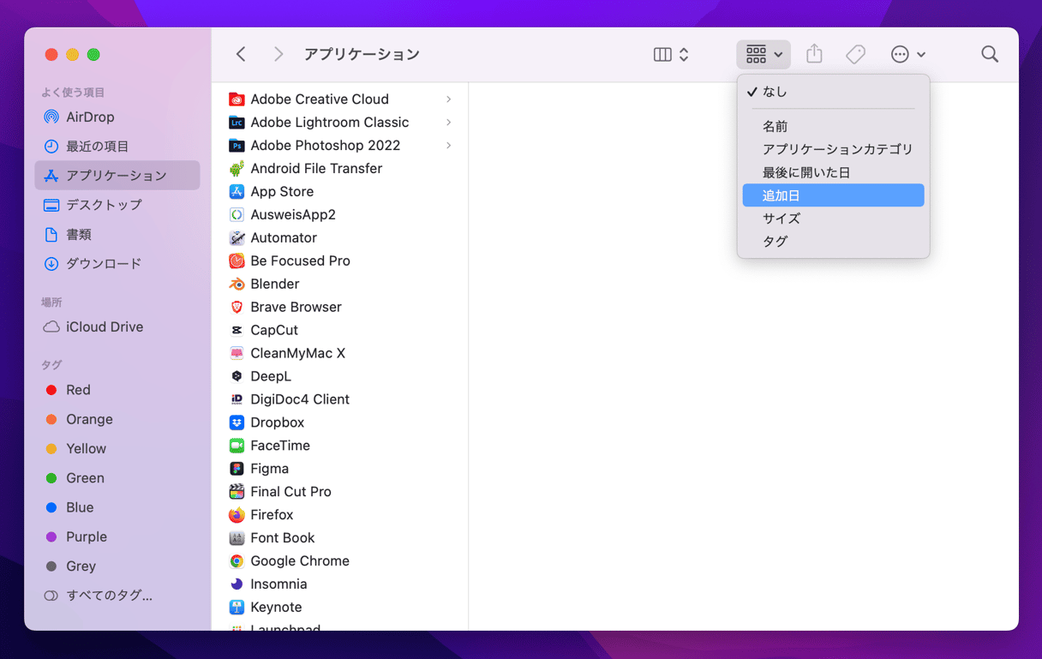Click the green zoom window button
This screenshot has height=659, width=1042.
93,55
